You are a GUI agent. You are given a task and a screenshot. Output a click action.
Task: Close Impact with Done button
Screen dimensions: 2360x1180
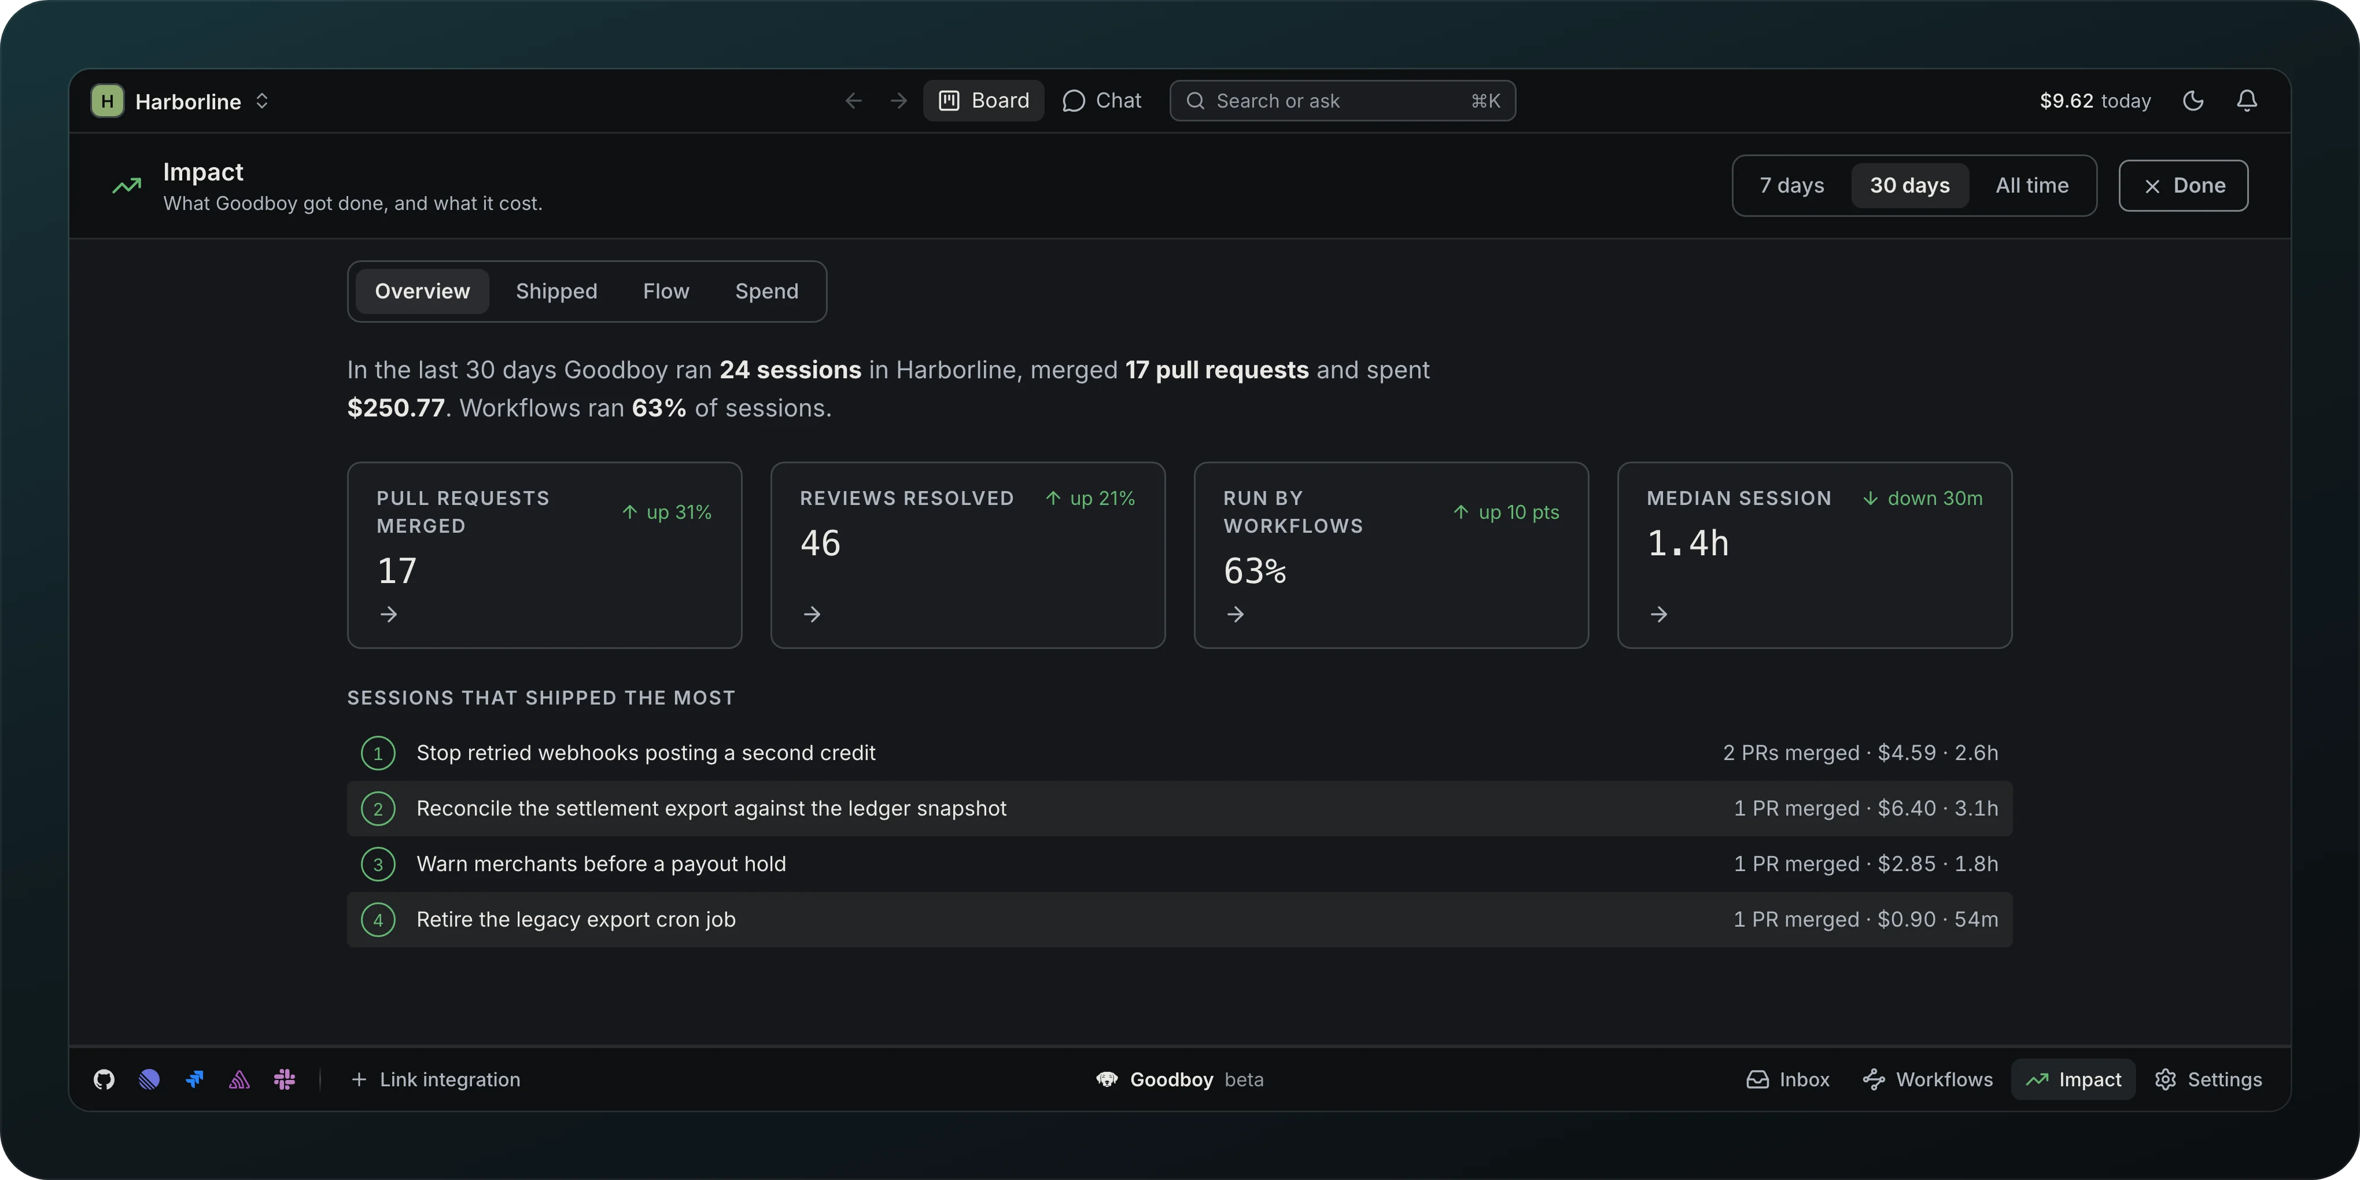click(2183, 186)
